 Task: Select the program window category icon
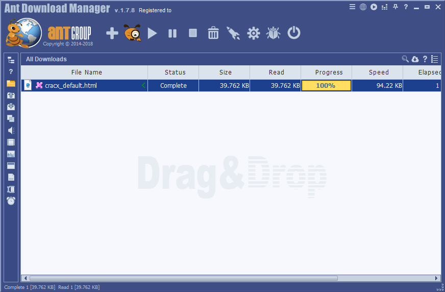[x=11, y=166]
